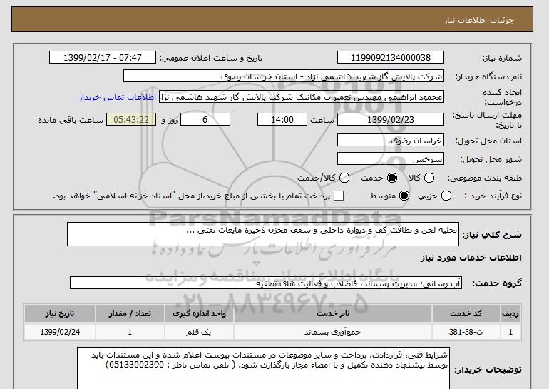Click the buyer notes text area
549x389 pixels.
click(263, 368)
